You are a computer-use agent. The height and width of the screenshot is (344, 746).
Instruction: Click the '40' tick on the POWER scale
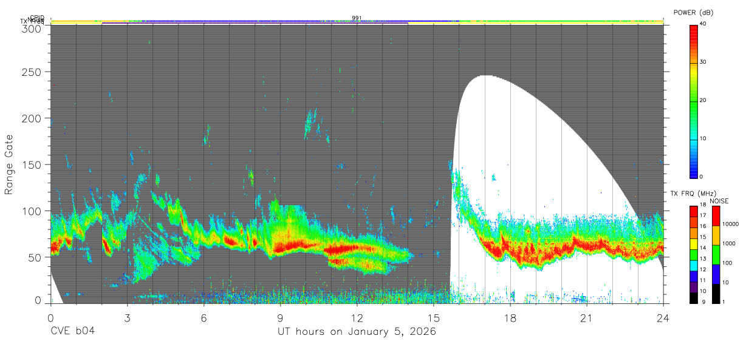click(704, 23)
